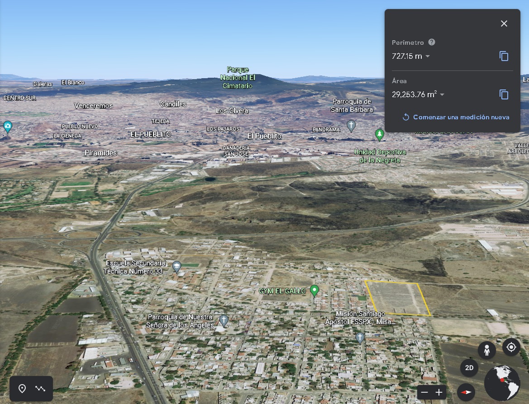Click the El Blanco label
Viewport: 529px width, 404px height.
point(73,82)
